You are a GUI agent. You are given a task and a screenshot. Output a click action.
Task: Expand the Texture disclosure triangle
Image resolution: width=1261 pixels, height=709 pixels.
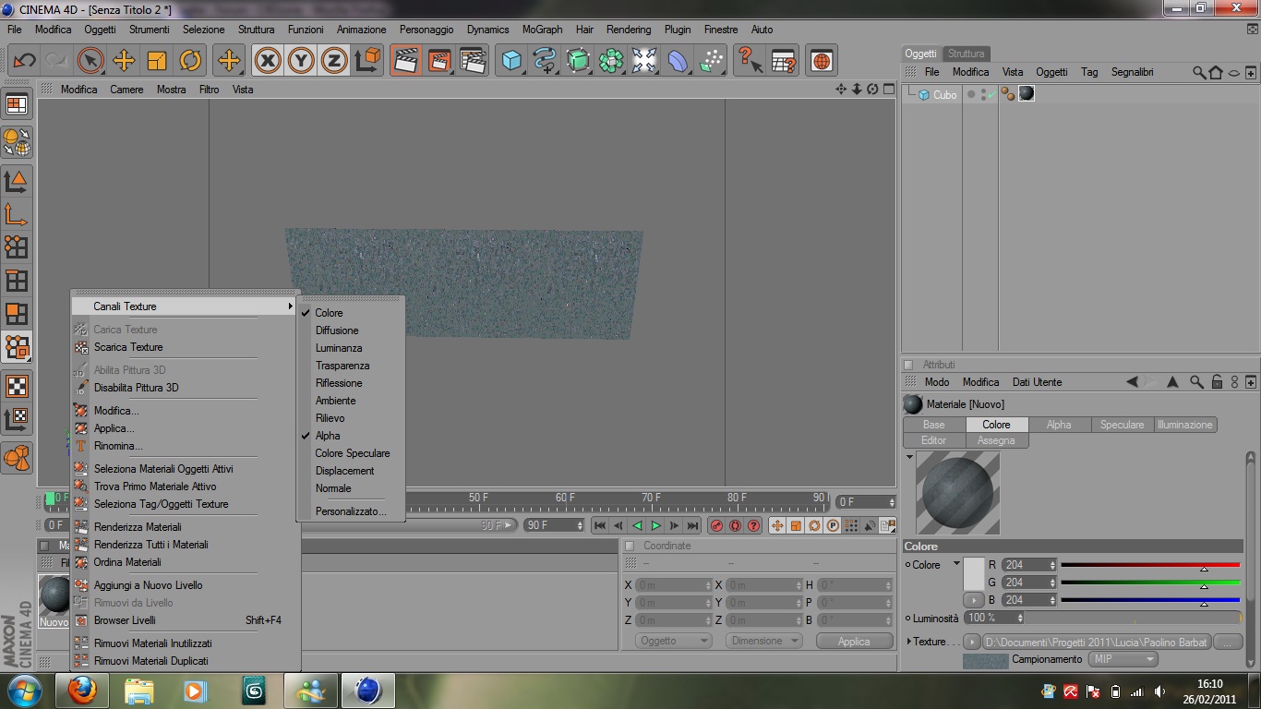[909, 642]
